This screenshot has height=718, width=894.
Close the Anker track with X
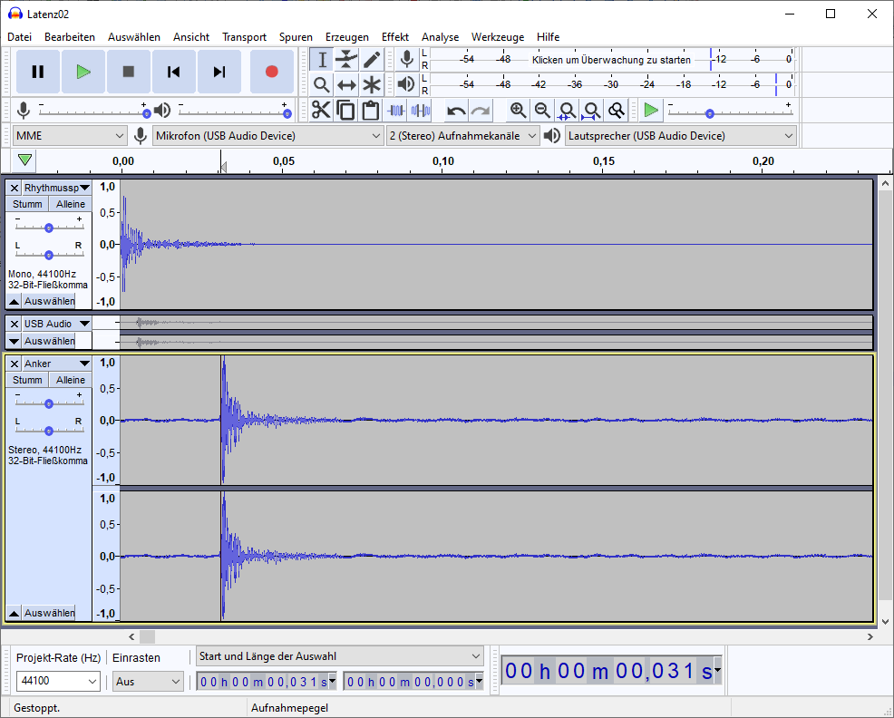[15, 364]
